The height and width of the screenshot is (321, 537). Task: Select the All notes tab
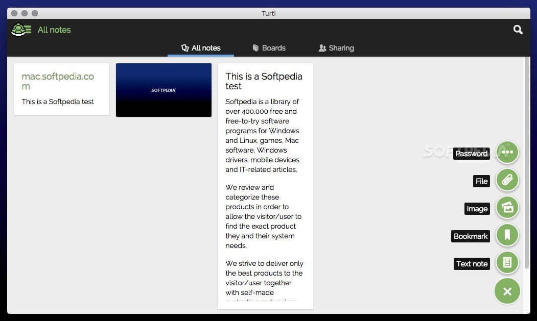[x=201, y=48]
